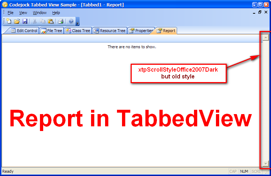Expand the toolbar options dropdown arrow
Viewport: 271px width, 176px height.
[77, 23]
